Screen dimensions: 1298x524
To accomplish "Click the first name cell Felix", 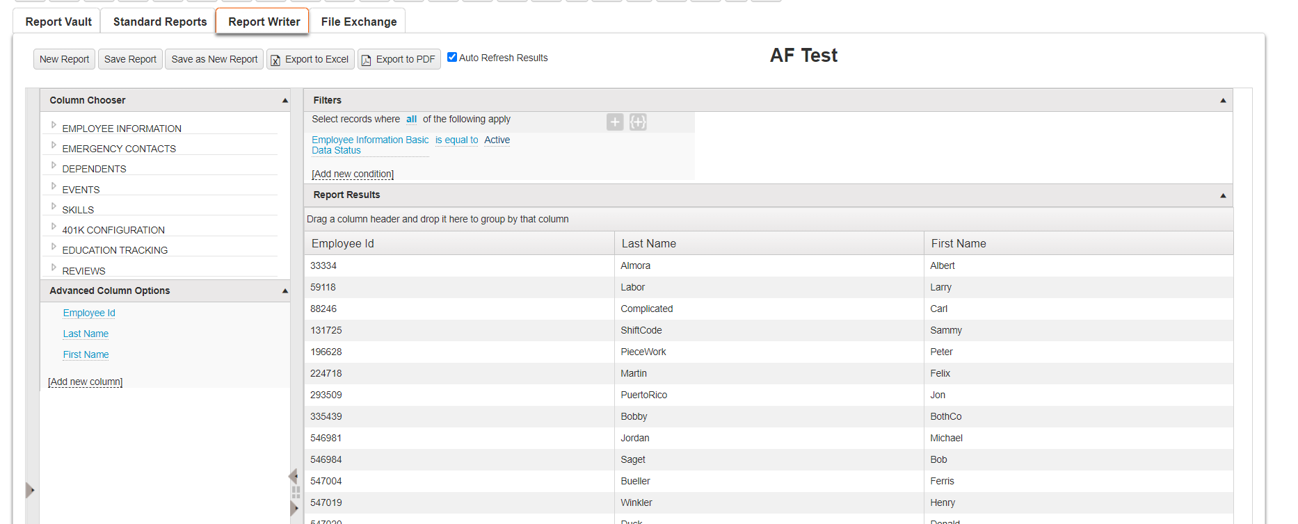I will tap(1079, 373).
